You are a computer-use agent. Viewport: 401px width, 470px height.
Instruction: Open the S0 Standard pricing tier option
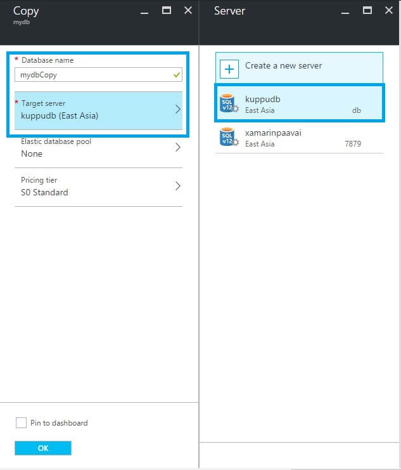coord(44,192)
